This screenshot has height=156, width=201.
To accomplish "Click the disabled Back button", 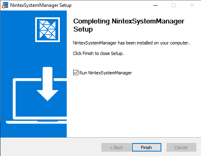I will point(116,148).
